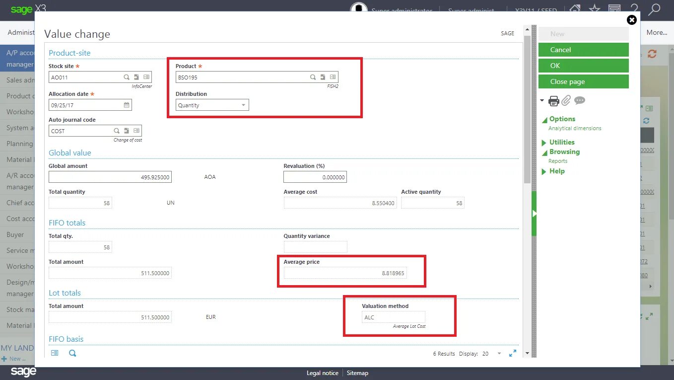Image resolution: width=674 pixels, height=380 pixels.
Task: Open the Display 20 results dropdown arrow
Action: coord(499,354)
